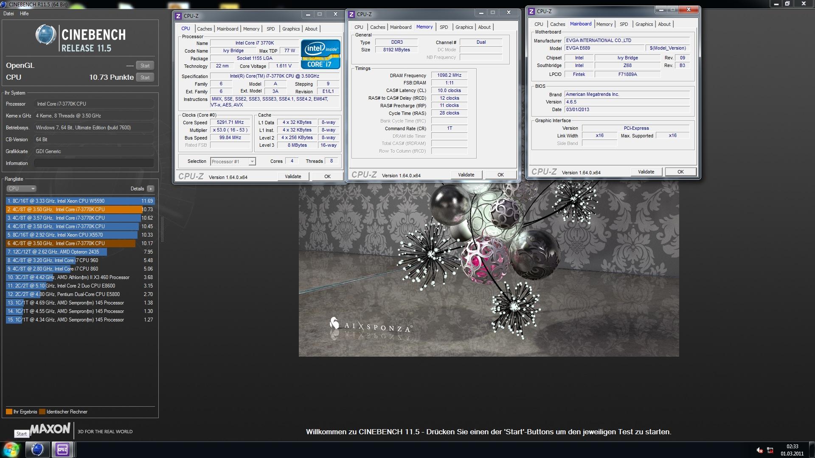The width and height of the screenshot is (815, 458).
Task: Click the BIOS date 03/01/2013 field
Action: click(627, 109)
